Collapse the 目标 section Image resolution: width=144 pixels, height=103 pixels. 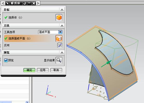[62, 10]
